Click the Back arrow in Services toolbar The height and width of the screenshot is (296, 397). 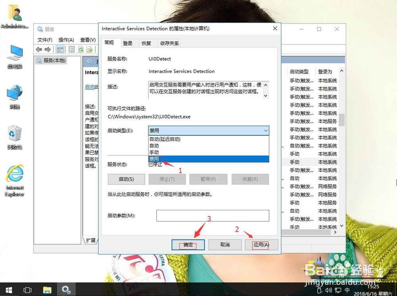(39, 49)
